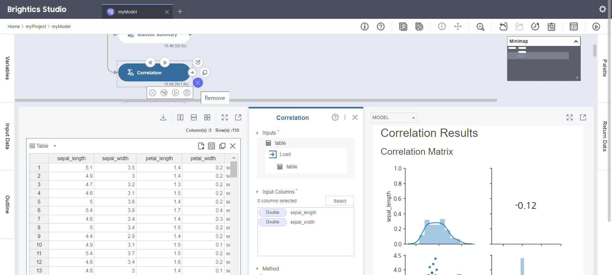Pop out the input data panel
612x275 pixels.
[x=238, y=117]
